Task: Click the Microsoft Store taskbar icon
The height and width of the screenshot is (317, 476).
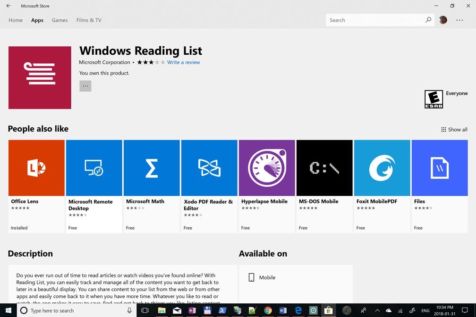Action: pyautogui.click(x=328, y=310)
